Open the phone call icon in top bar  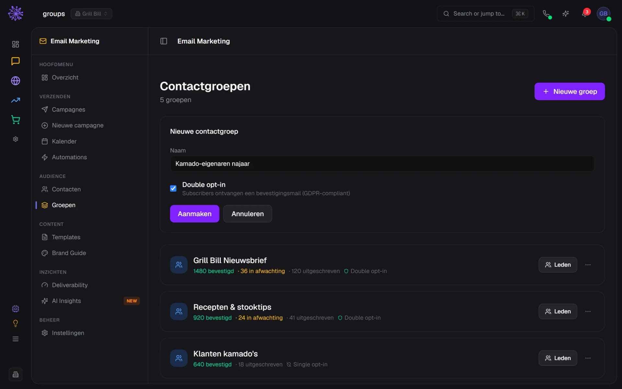pyautogui.click(x=546, y=14)
